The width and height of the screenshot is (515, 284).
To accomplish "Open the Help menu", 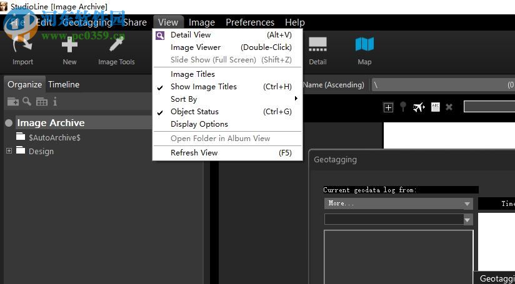I will 294,22.
